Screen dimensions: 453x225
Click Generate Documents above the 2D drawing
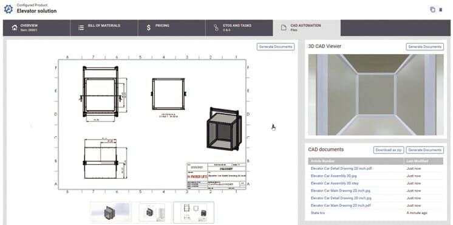276,47
